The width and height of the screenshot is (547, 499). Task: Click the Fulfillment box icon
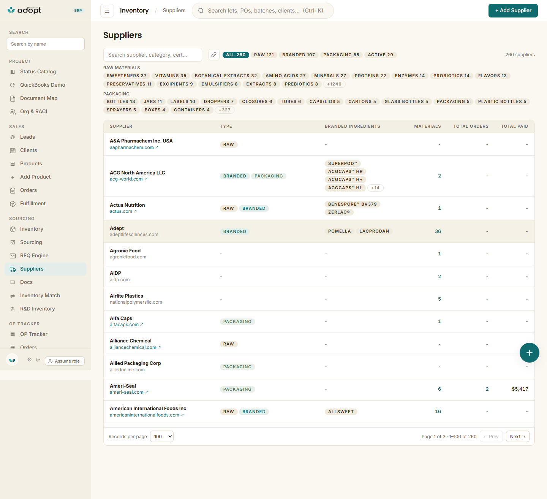(13, 203)
